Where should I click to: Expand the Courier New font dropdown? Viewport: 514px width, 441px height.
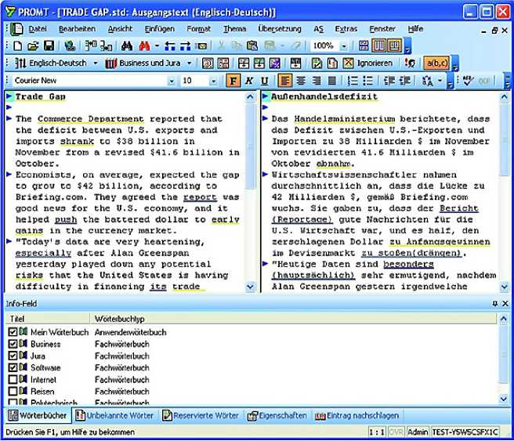172,81
